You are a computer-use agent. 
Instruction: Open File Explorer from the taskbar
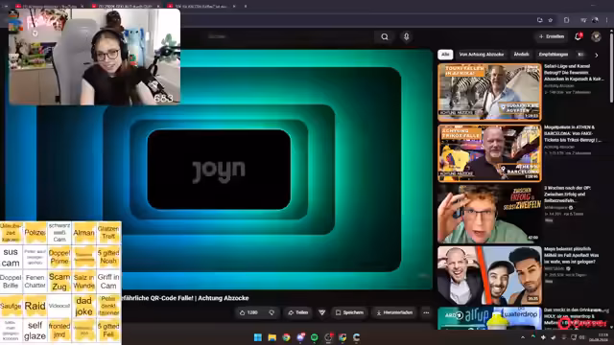(x=272, y=337)
